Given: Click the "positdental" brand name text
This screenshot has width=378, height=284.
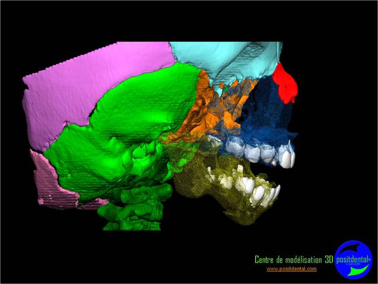Looking at the screenshot, I should 353,259.
